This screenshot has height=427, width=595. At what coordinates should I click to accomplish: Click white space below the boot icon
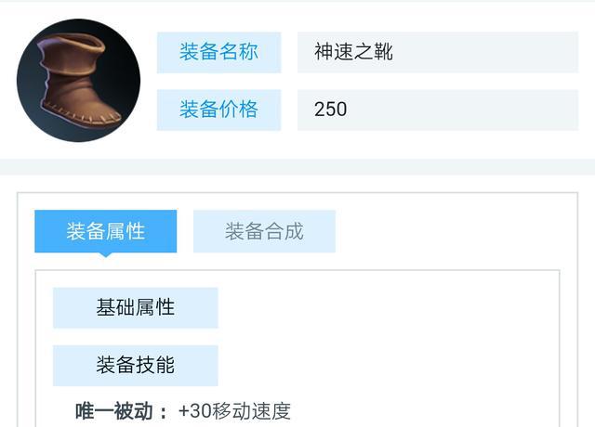(78, 150)
